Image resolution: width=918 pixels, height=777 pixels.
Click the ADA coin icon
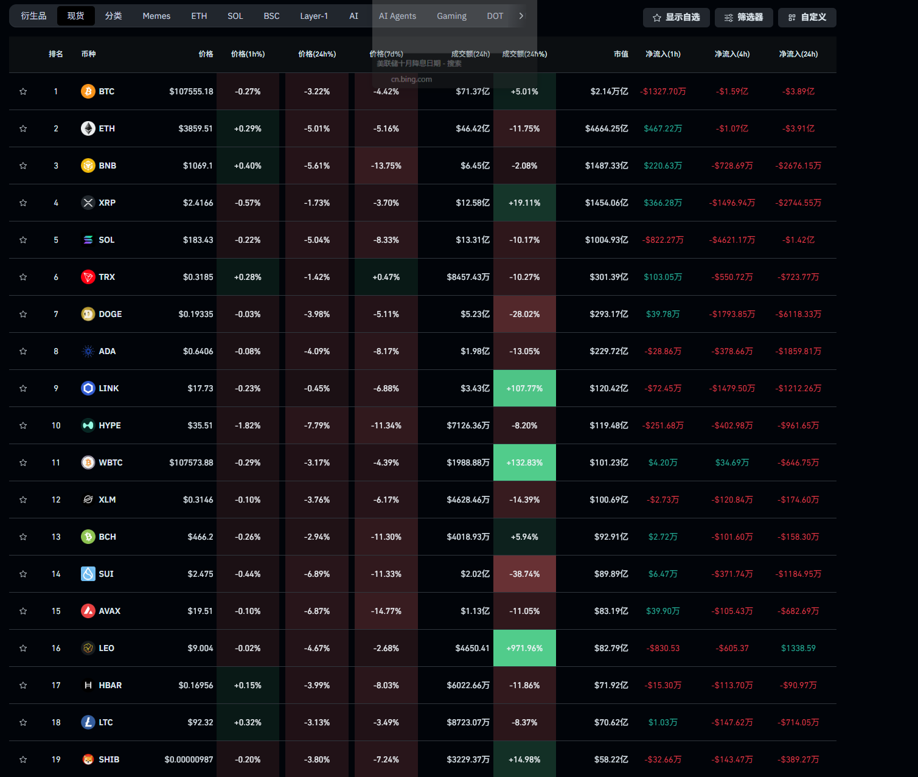pyautogui.click(x=88, y=351)
